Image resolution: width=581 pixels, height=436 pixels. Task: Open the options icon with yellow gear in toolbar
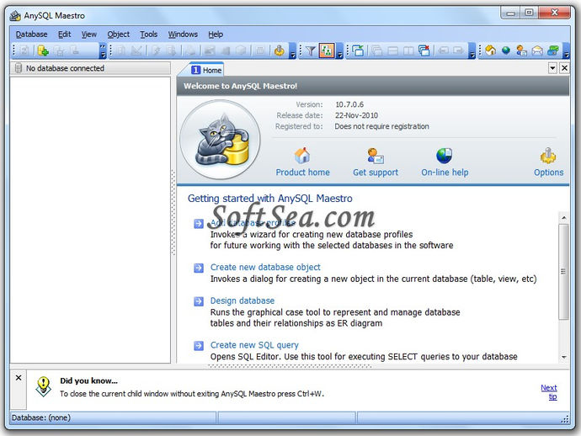tap(280, 51)
